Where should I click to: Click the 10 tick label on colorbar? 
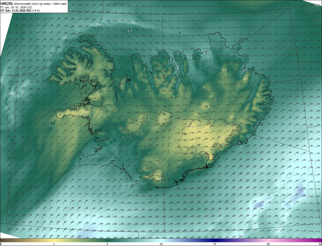[161, 244]
